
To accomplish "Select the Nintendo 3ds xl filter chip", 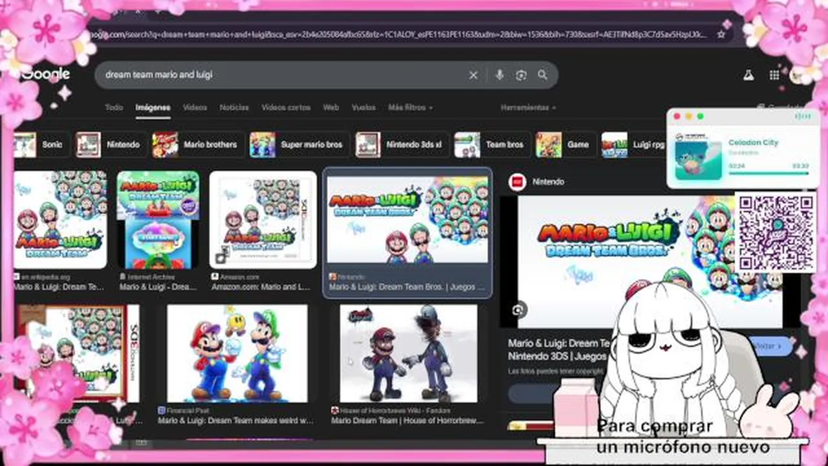I will point(401,145).
